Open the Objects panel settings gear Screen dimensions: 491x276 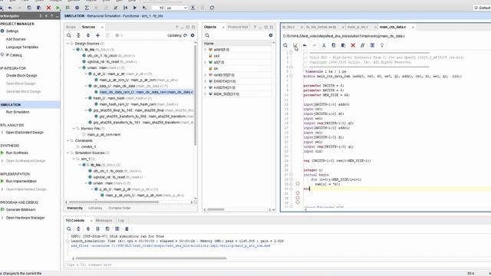coord(271,35)
